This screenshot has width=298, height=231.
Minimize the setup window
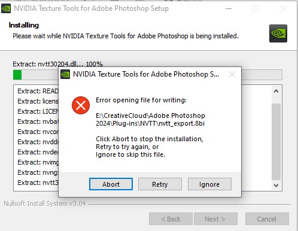[x=229, y=8]
